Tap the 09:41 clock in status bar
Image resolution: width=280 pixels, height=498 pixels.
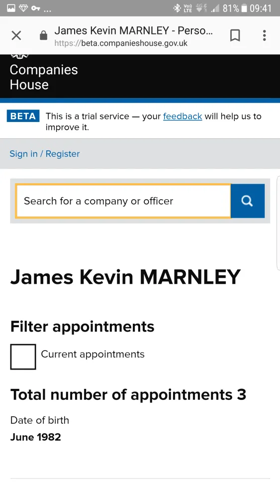260,8
